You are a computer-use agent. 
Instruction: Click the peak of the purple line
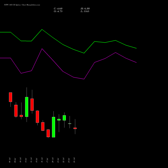click(x=42, y=49)
